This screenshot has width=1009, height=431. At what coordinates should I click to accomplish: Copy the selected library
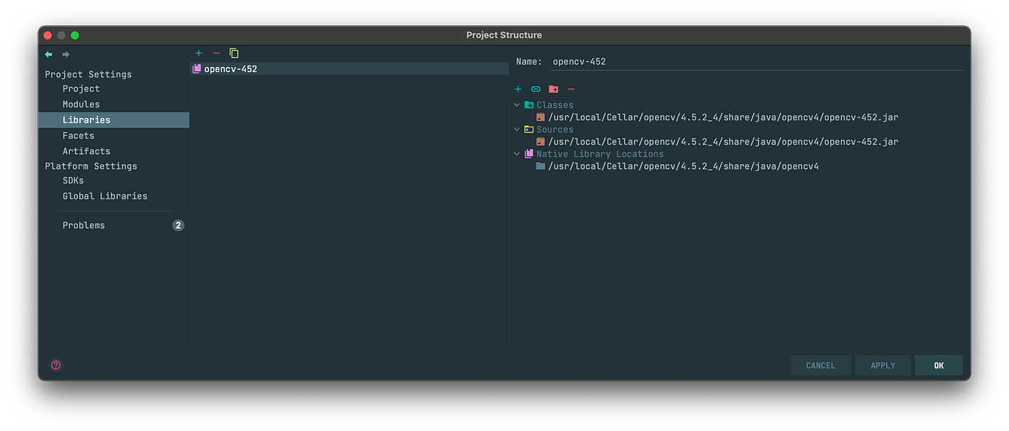point(234,53)
